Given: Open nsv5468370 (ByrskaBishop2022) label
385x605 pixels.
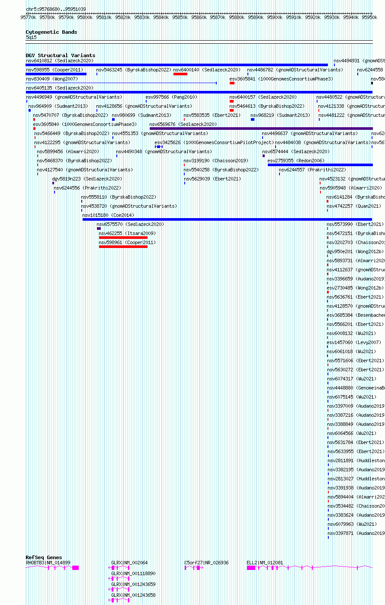Looking at the screenshot, I should pos(74,161).
